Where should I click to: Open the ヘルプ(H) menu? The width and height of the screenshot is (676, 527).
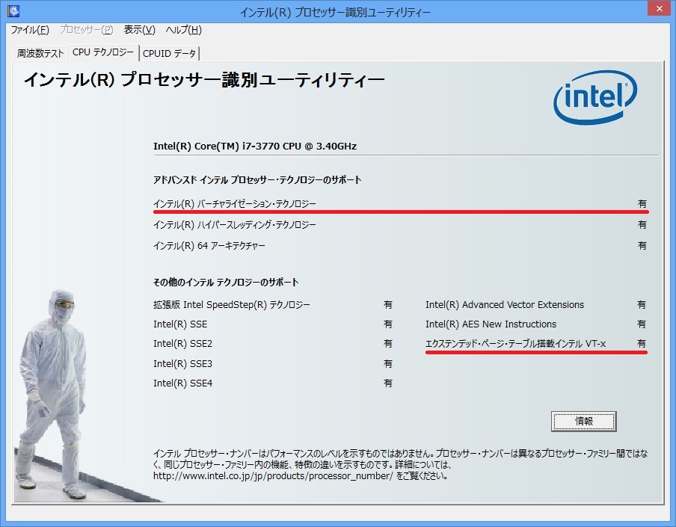click(x=184, y=30)
